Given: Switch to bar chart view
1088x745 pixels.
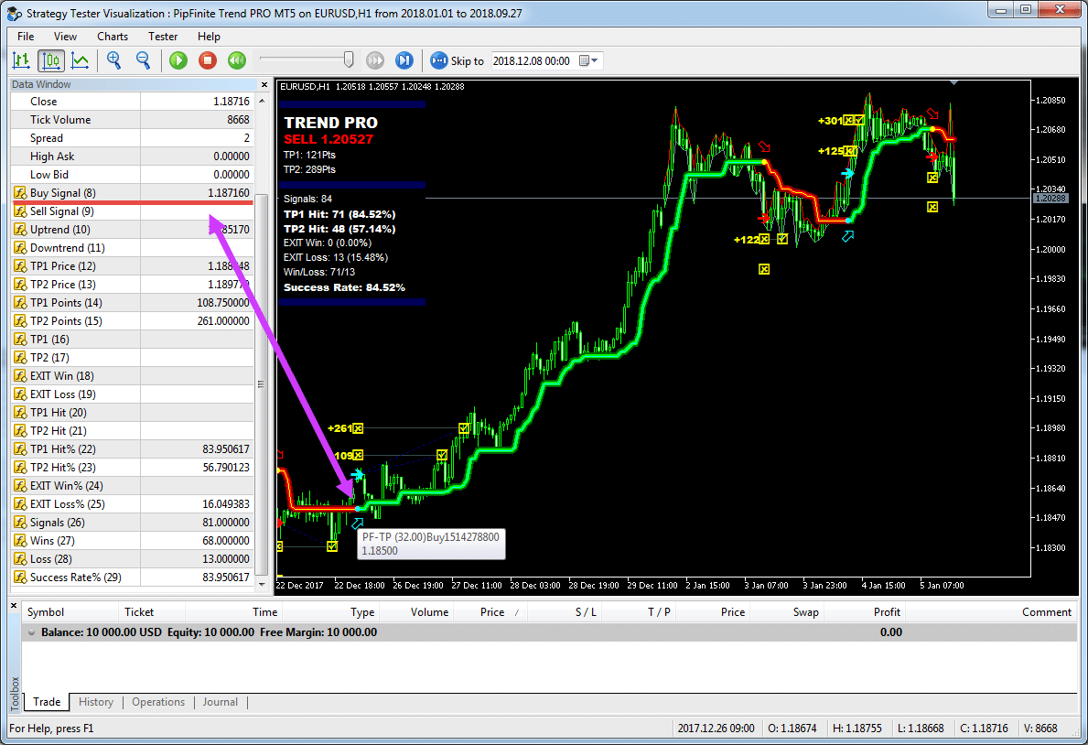Looking at the screenshot, I should pyautogui.click(x=21, y=60).
